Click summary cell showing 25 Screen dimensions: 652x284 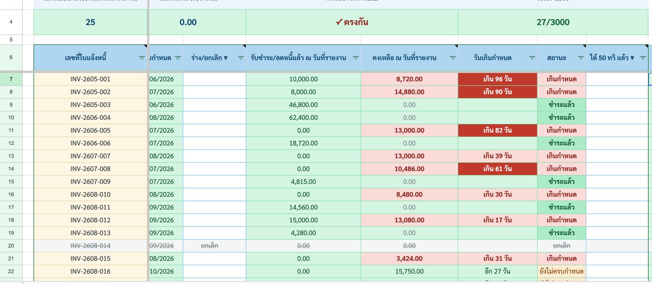coord(90,22)
